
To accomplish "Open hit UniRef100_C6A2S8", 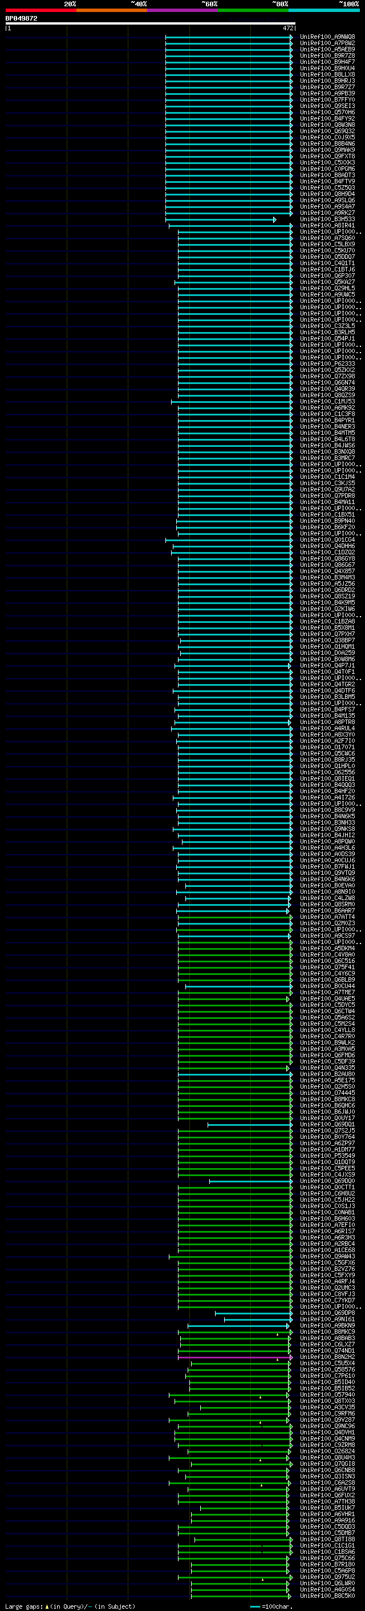I will (x=327, y=1483).
